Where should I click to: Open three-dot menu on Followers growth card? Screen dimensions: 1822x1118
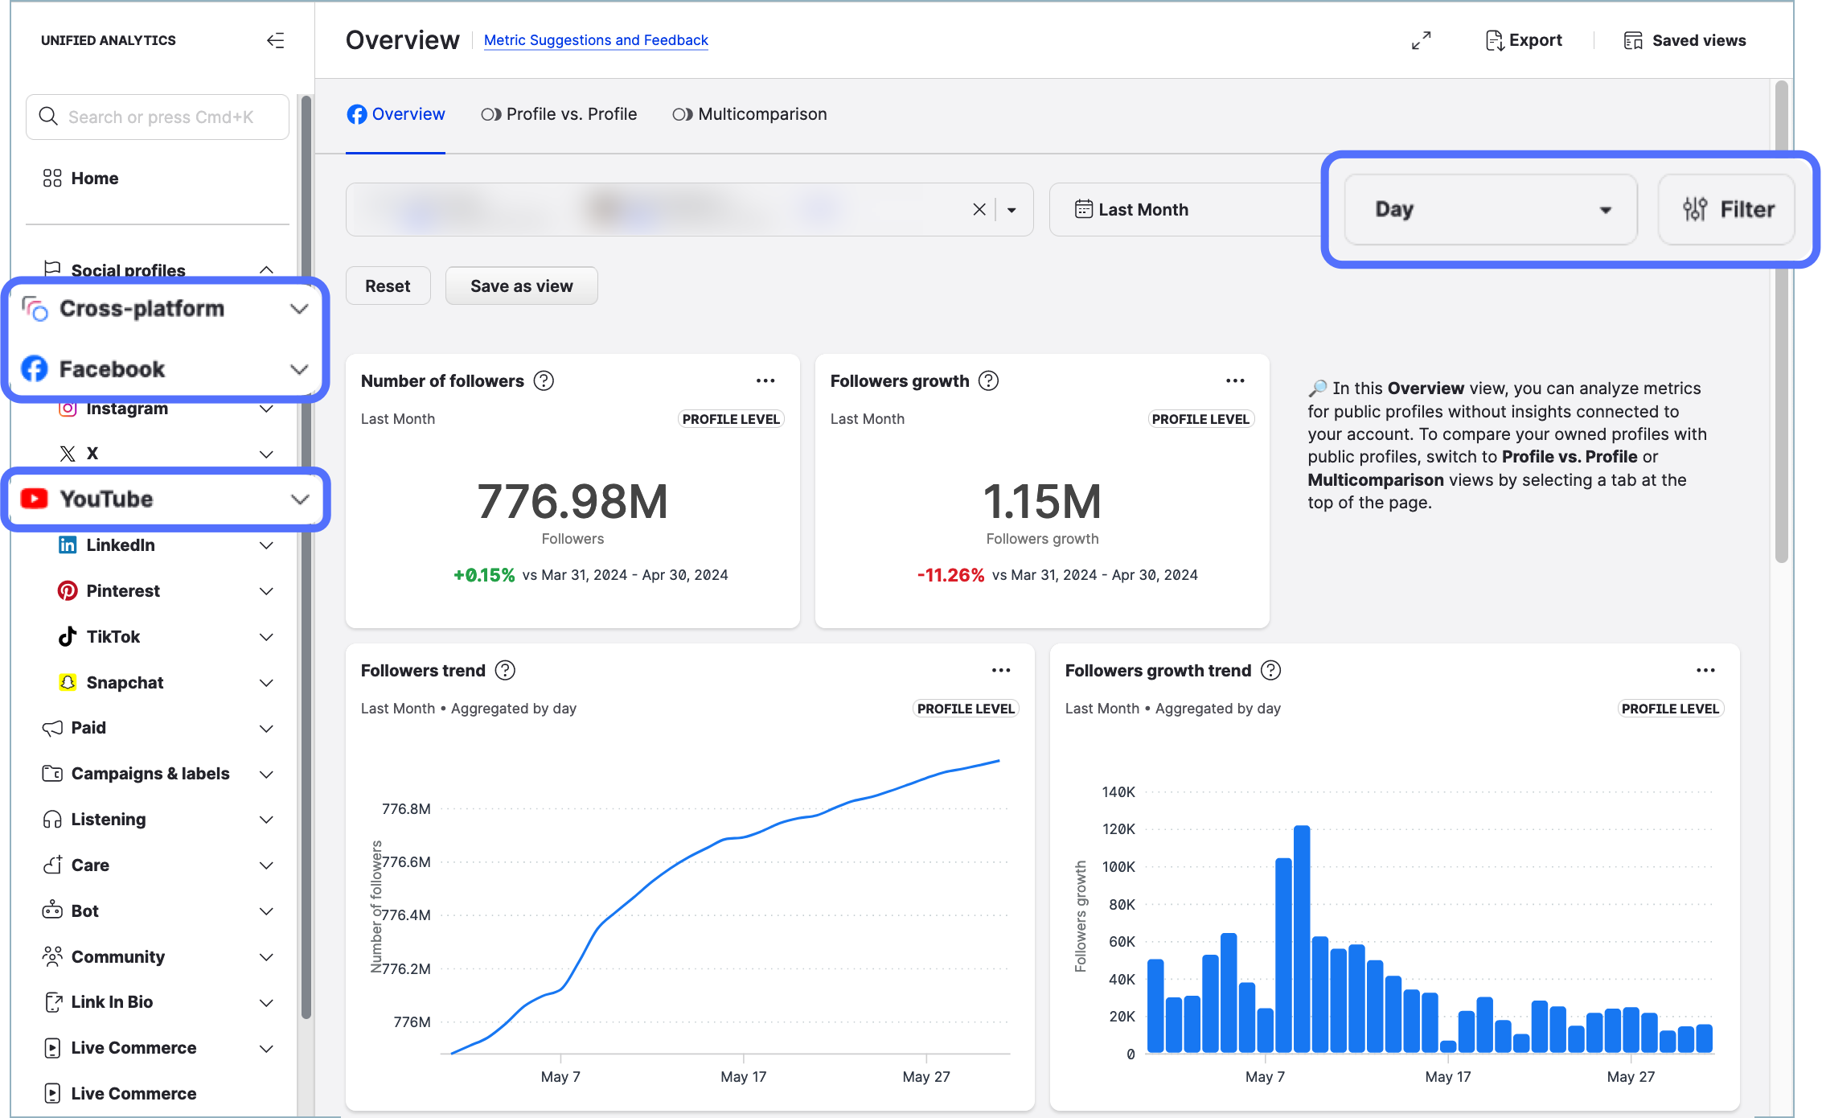tap(1235, 380)
